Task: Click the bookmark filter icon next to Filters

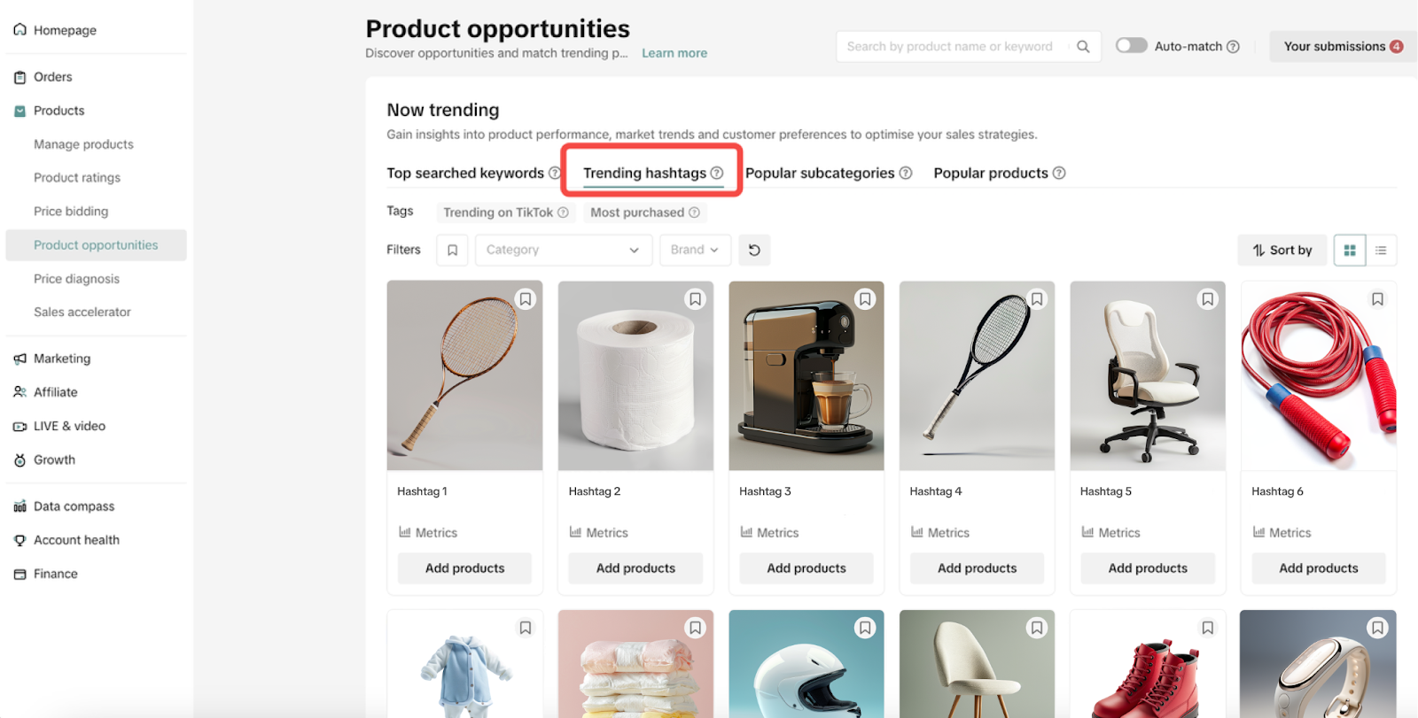Action: 452,250
